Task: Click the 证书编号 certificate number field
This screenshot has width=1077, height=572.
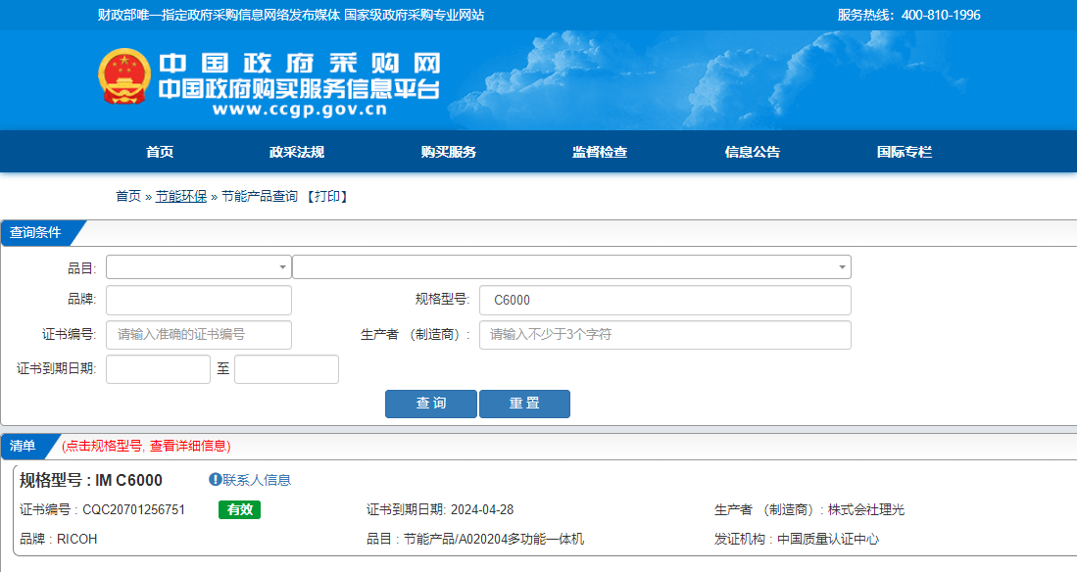Action: [199, 334]
